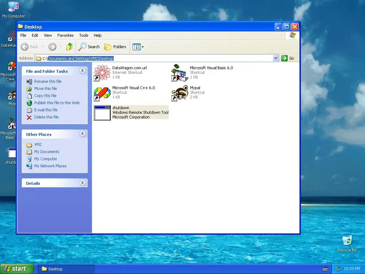Click the Rename this file icon
The height and width of the screenshot is (274, 365).
[29, 82]
